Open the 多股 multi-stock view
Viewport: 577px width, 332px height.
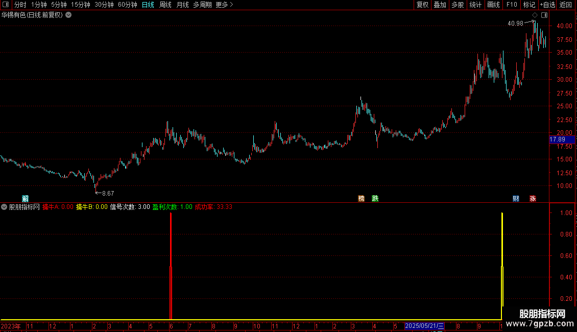(x=458, y=5)
